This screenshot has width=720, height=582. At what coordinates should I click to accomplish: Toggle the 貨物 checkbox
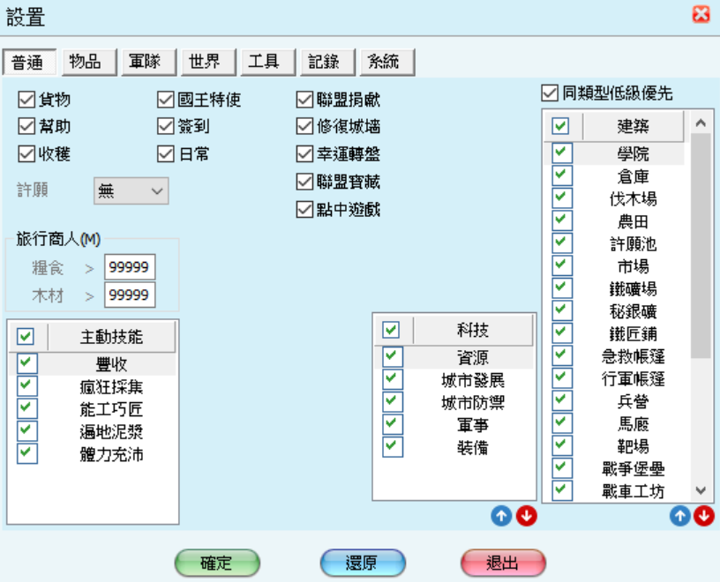tap(26, 99)
